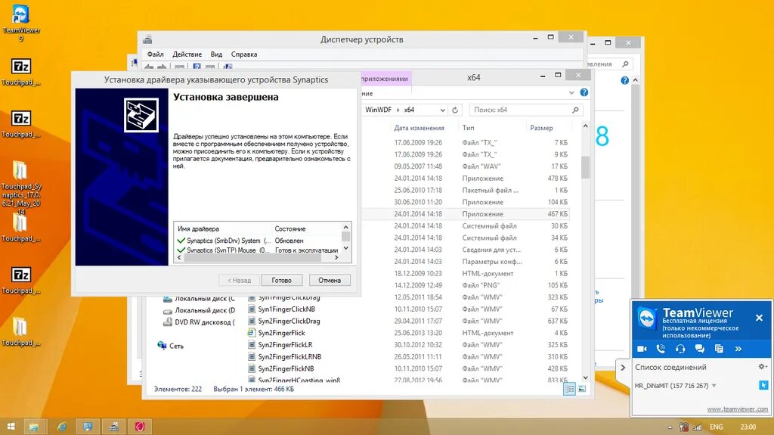The image size is (774, 435).
Task: Select Сеть in the navigation tree
Action: point(170,346)
